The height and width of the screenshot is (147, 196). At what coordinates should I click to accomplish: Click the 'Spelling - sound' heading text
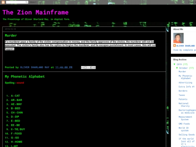tap(15, 83)
